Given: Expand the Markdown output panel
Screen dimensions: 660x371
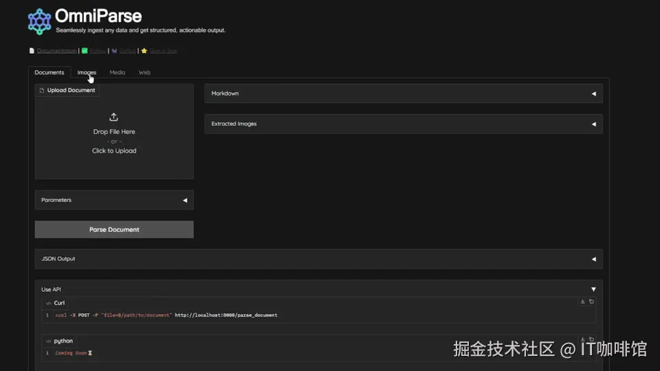Looking at the screenshot, I should pos(404,93).
